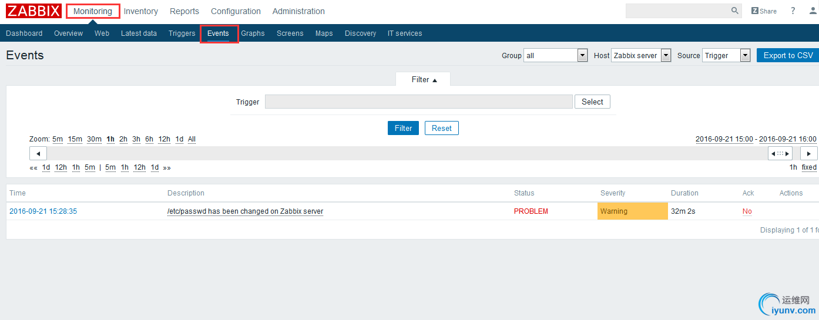Image resolution: width=819 pixels, height=320 pixels.
Task: Click the 32m 2s duration value
Action: 683,211
